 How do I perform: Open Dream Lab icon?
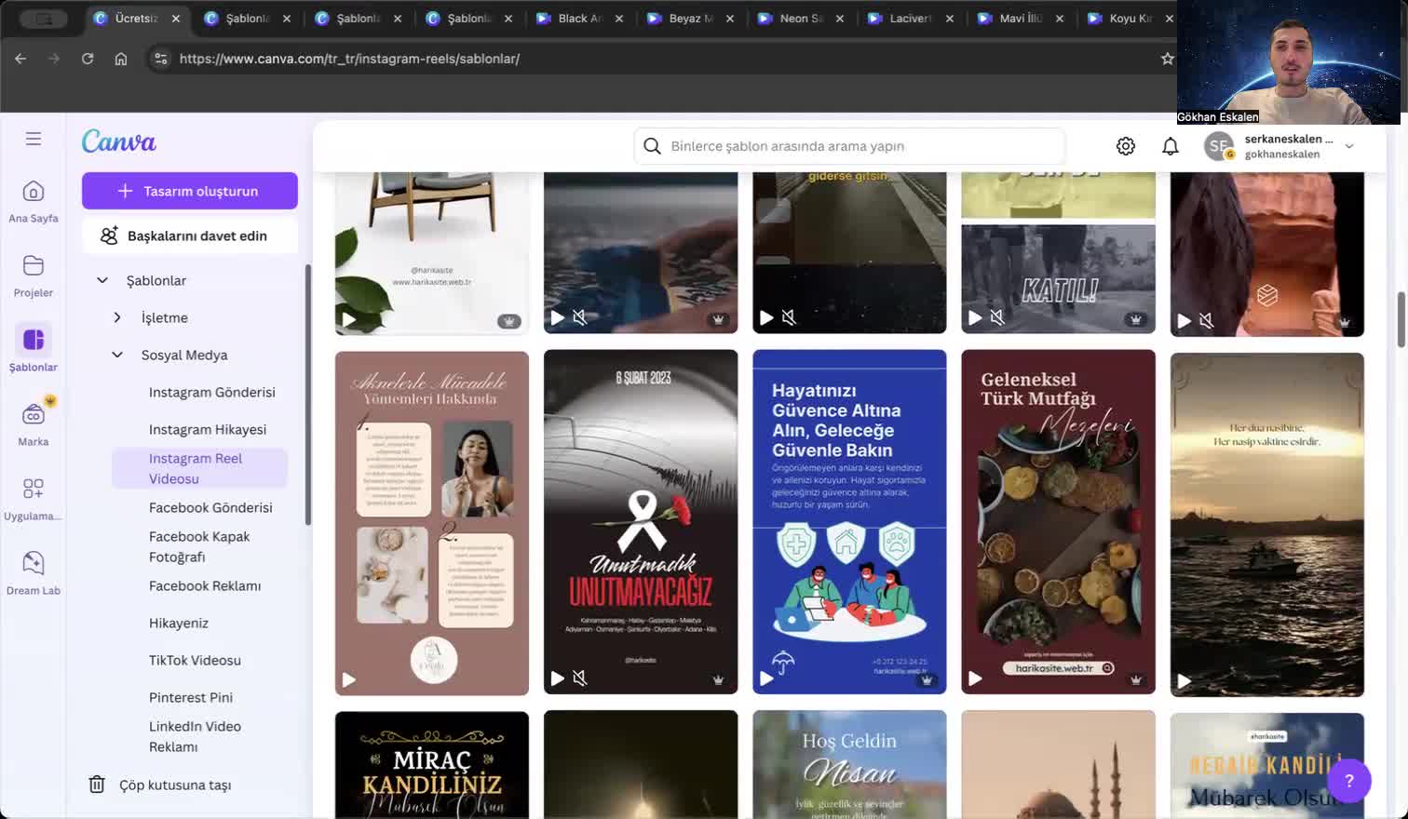[x=34, y=563]
